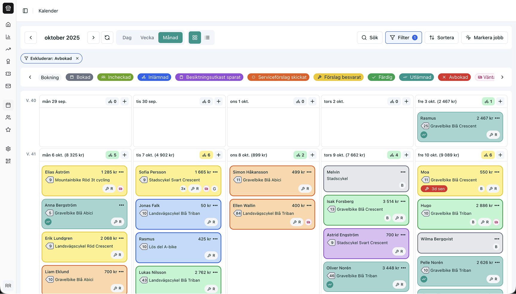Open settings gear in sidebar
The image size is (516, 294).
8,149
